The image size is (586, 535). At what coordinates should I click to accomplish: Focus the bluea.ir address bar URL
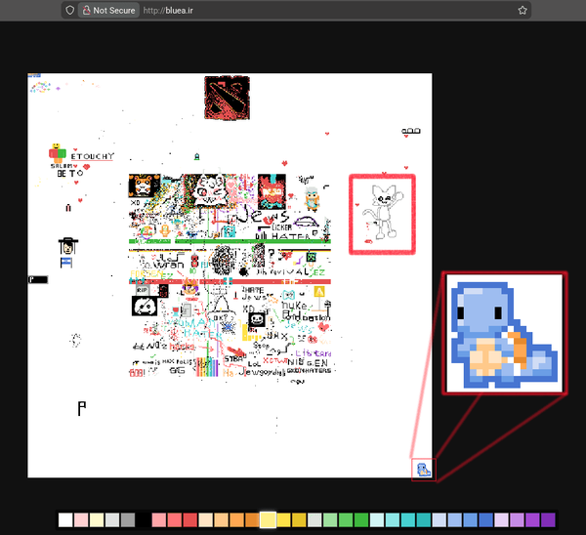click(168, 11)
